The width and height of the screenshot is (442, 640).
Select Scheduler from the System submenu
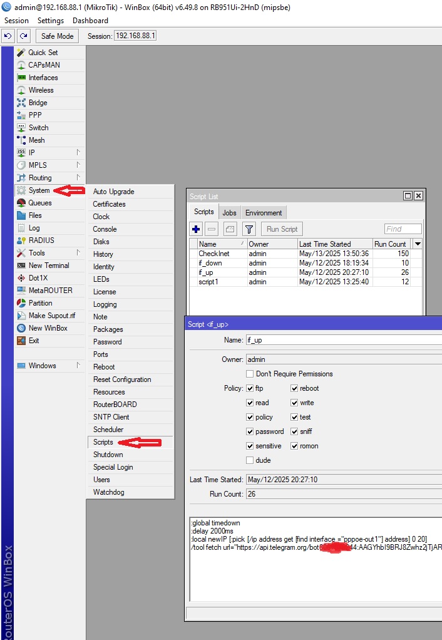point(108,430)
